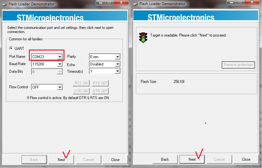Open the Port Name dropdown showing COM23
The width and height of the screenshot is (262, 168).
pos(59,57)
